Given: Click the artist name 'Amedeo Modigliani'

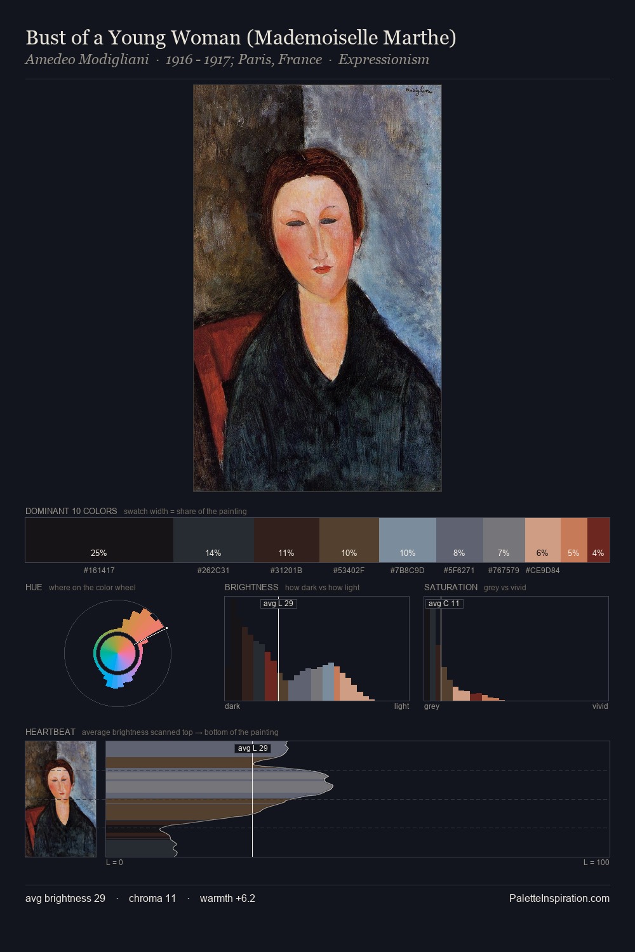Looking at the screenshot, I should click(87, 60).
